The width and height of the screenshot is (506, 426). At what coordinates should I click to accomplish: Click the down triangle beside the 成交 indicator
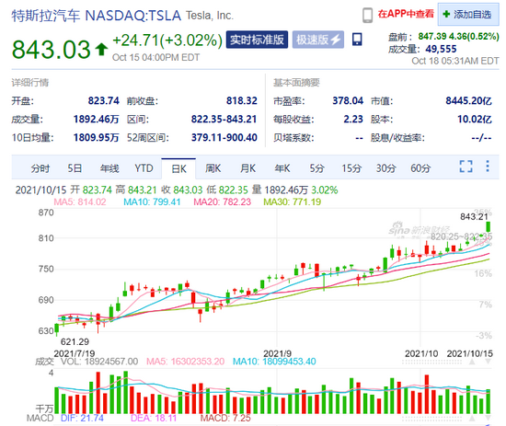pyautogui.click(x=488, y=362)
